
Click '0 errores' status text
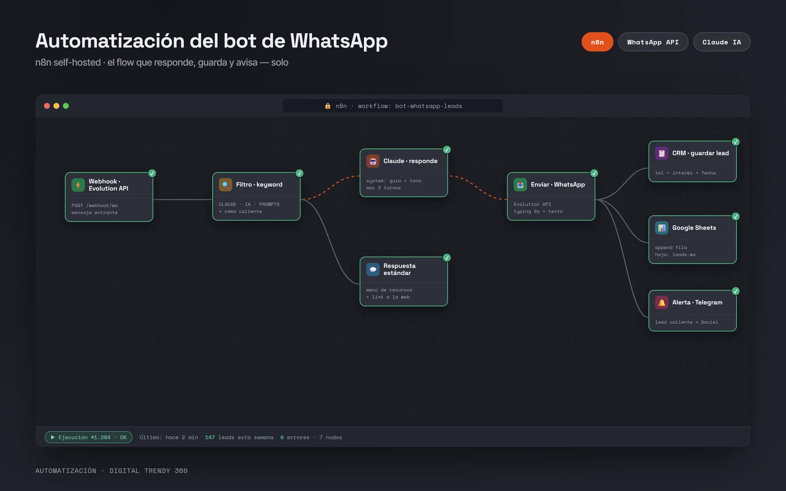click(295, 437)
